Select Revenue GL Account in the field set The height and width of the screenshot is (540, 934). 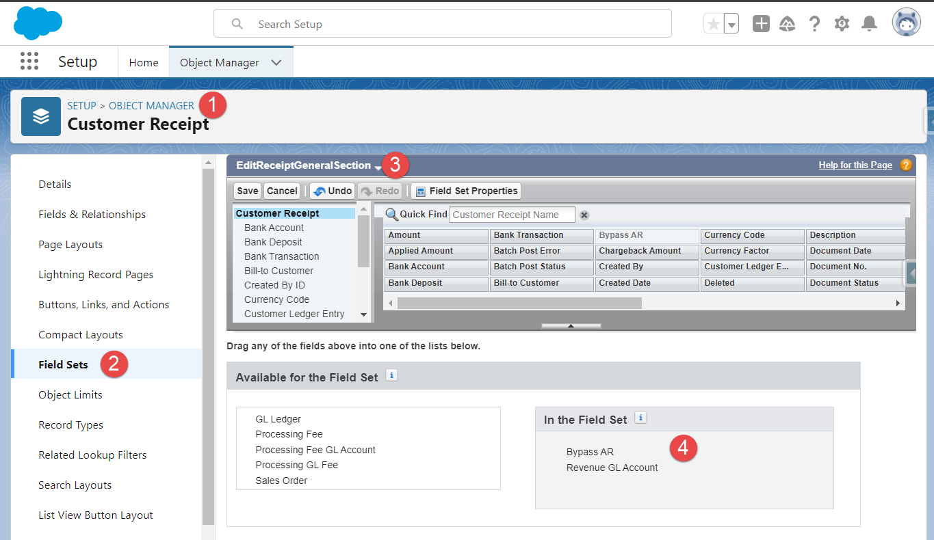[x=612, y=468]
